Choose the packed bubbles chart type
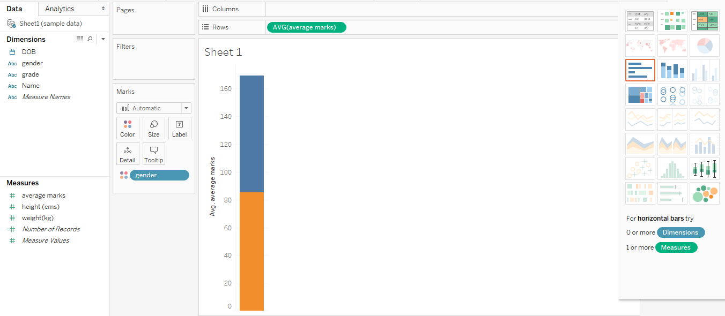The image size is (725, 316). [704, 193]
